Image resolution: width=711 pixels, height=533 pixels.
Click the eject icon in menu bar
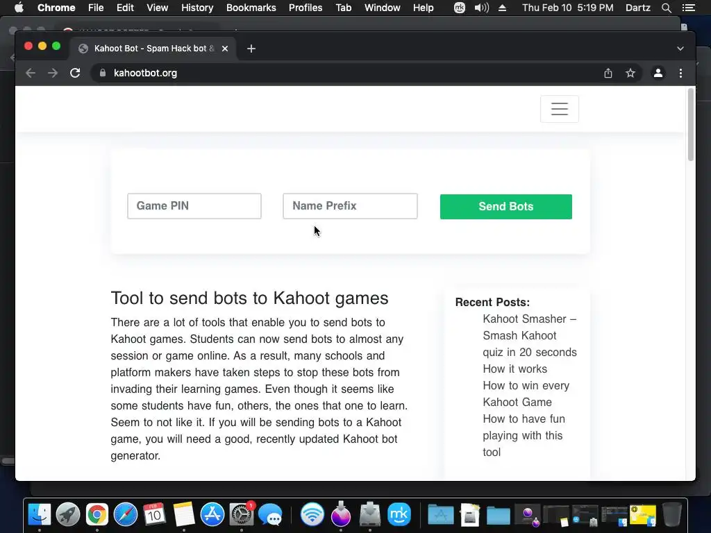click(502, 8)
